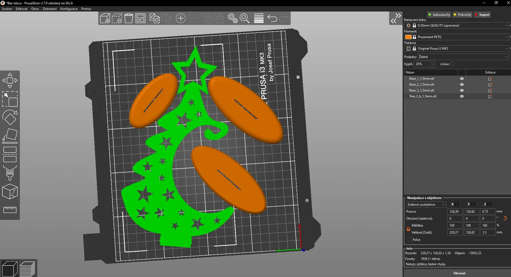Open the Světové souřadnice coordinates dropdown
The width and height of the screenshot is (511, 277).
426,205
